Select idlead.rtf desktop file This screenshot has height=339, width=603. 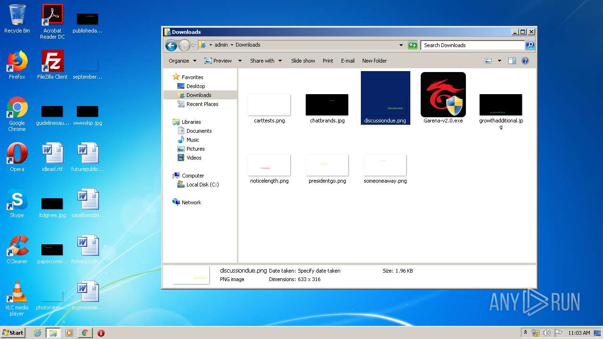[x=52, y=157]
